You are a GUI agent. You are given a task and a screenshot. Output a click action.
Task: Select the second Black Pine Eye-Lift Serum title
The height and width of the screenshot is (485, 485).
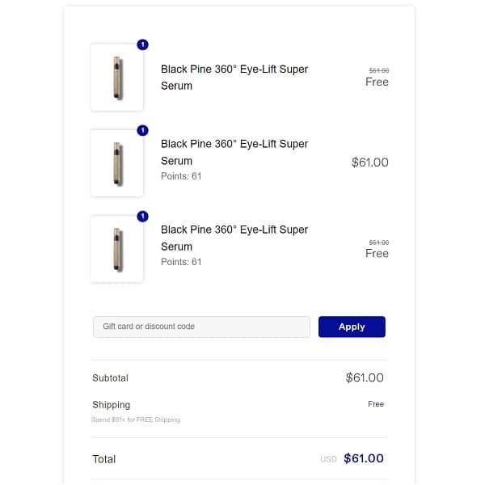[x=234, y=152]
